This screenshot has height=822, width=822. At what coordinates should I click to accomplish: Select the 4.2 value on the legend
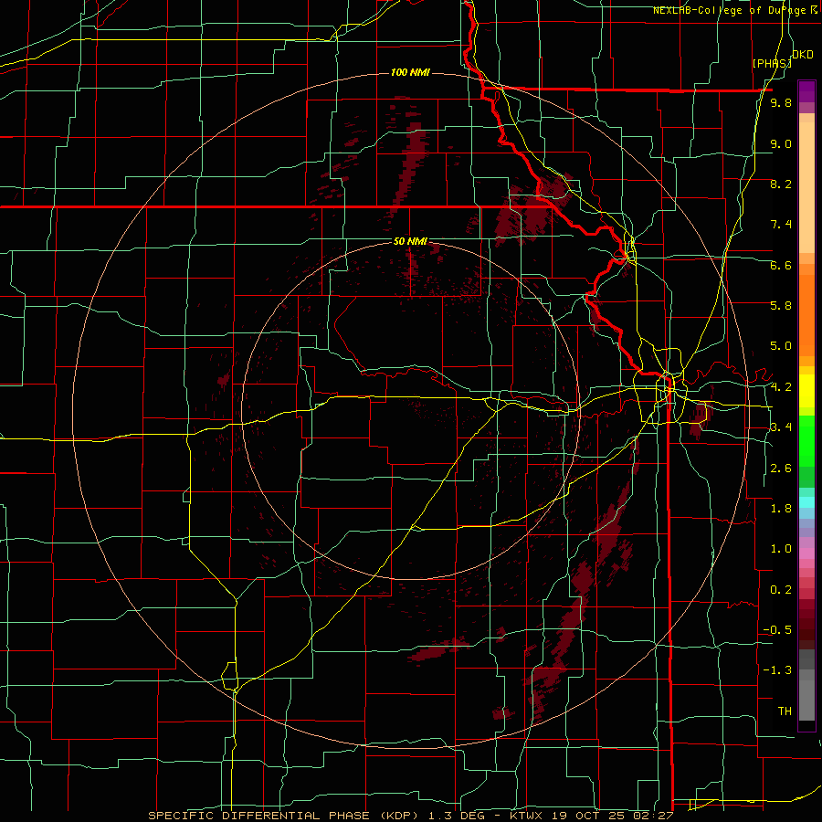(781, 387)
